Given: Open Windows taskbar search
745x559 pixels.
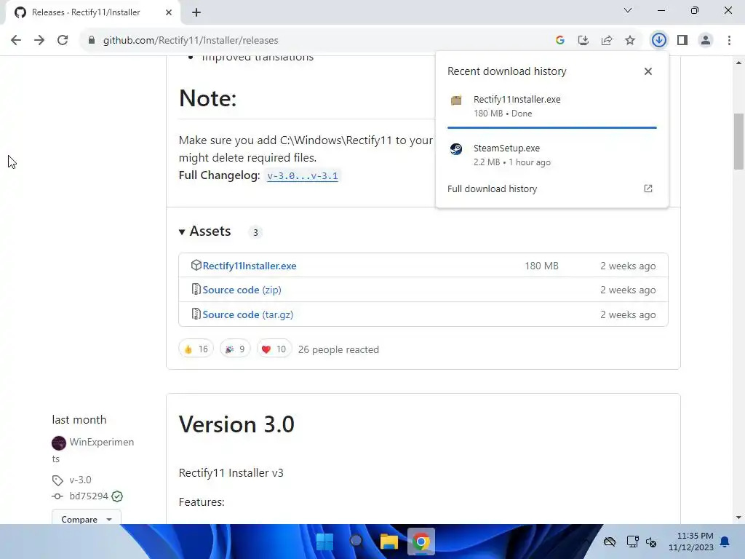Looking at the screenshot, I should tap(356, 542).
